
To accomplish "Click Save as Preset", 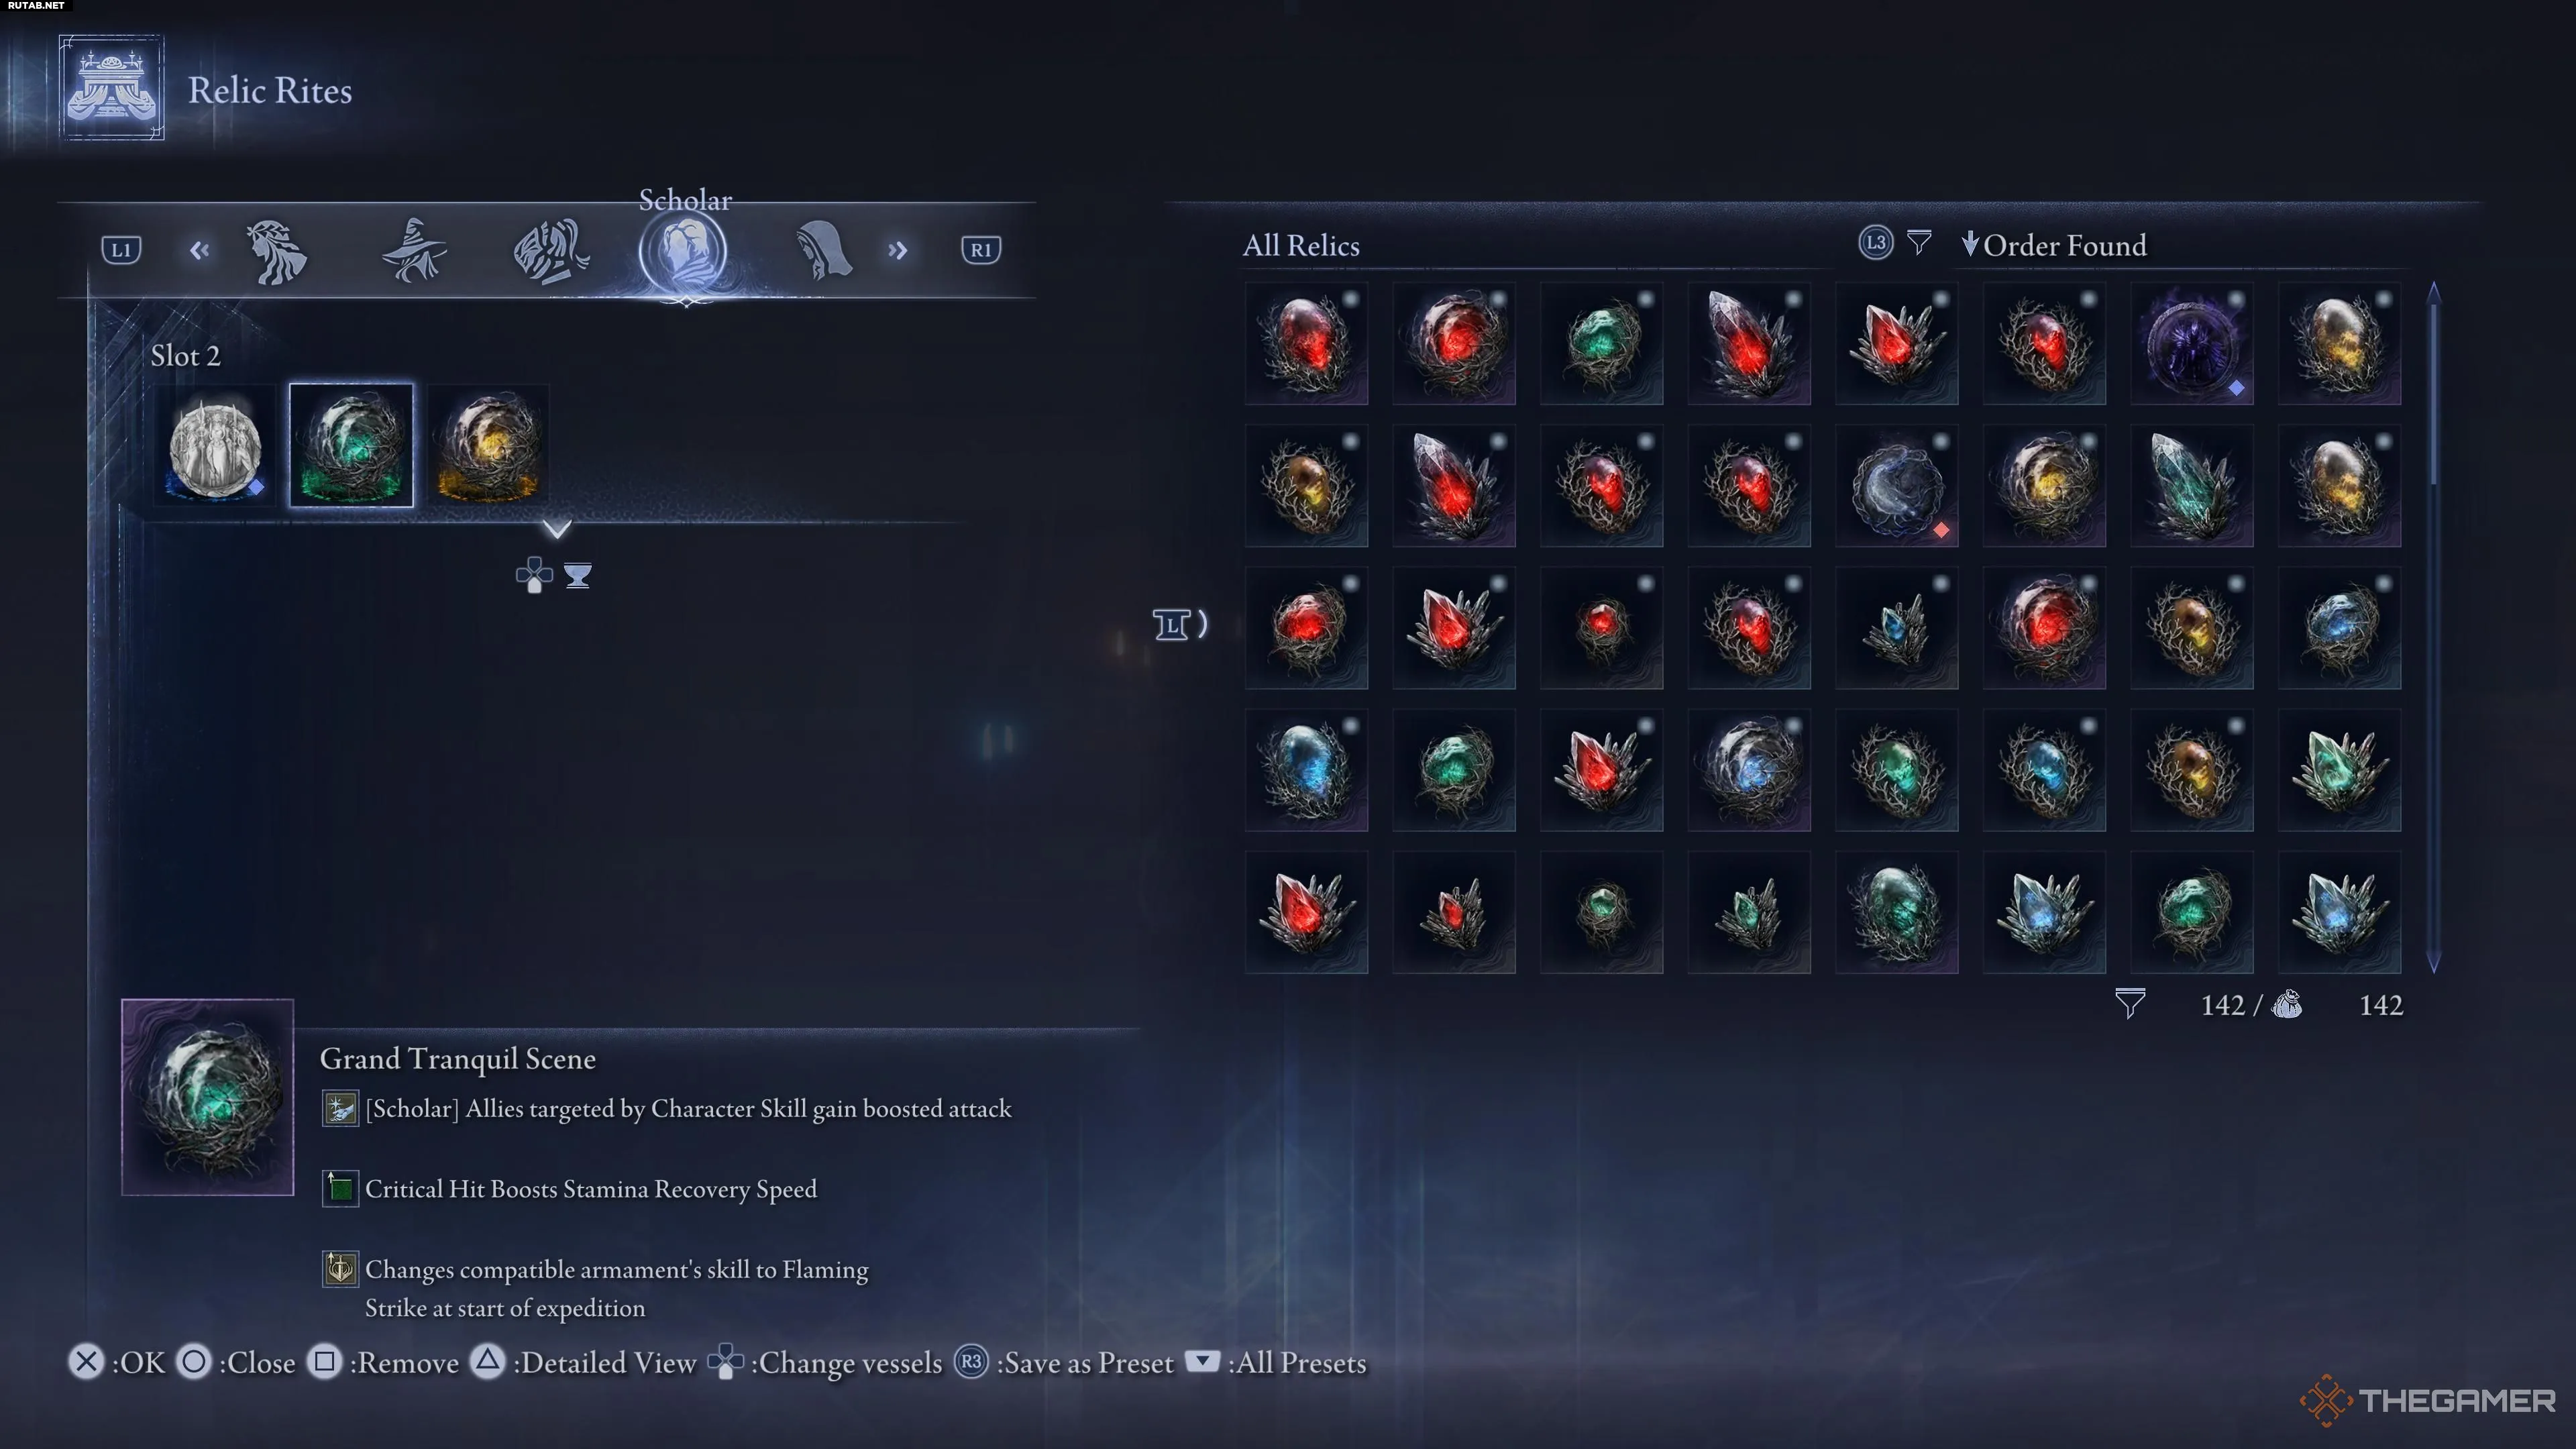I will tap(1064, 1363).
